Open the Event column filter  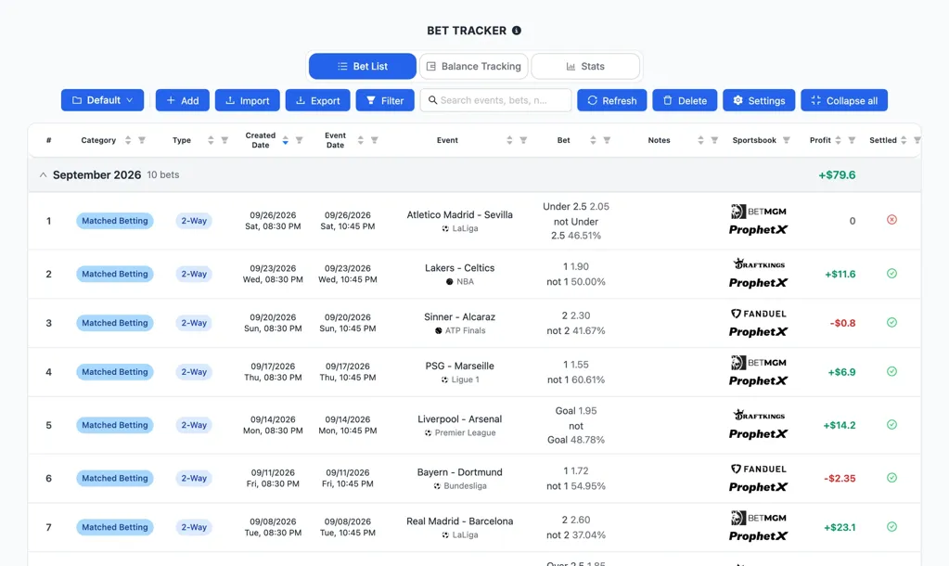pos(523,140)
